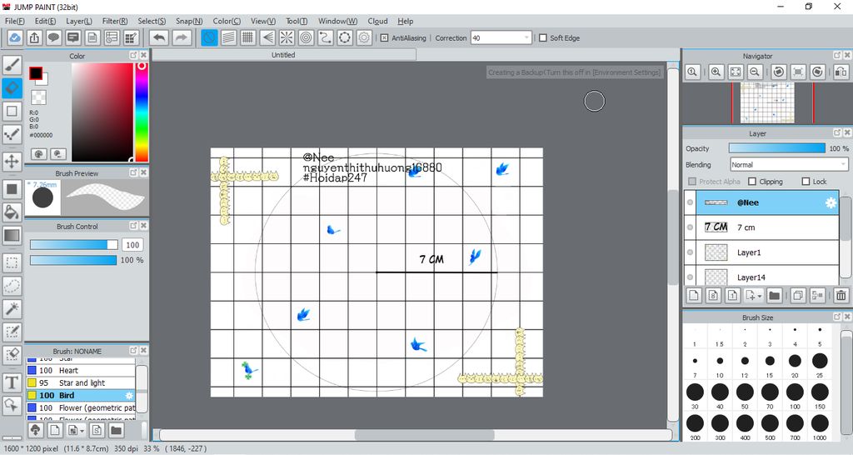Image resolution: width=853 pixels, height=455 pixels.
Task: Click the brush size 100 value field
Action: coord(132,245)
